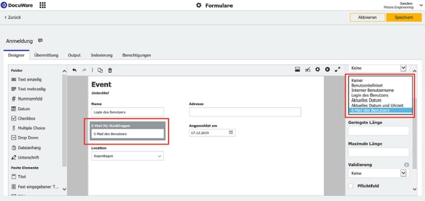Open form settings gear in designer toolbar
Screen dimensions: 425x201
[317, 70]
